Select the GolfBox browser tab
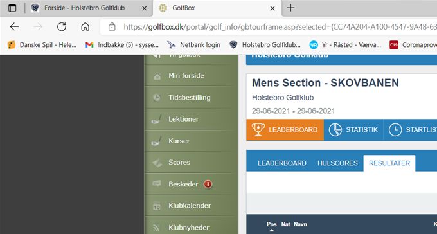 point(217,8)
